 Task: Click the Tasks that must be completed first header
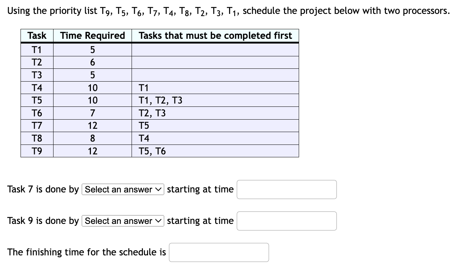point(215,35)
